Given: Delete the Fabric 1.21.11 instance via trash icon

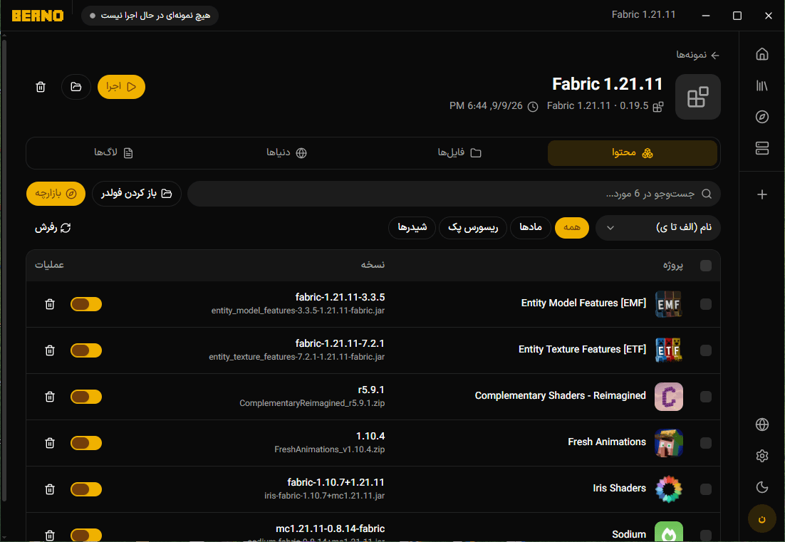Looking at the screenshot, I should 41,87.
